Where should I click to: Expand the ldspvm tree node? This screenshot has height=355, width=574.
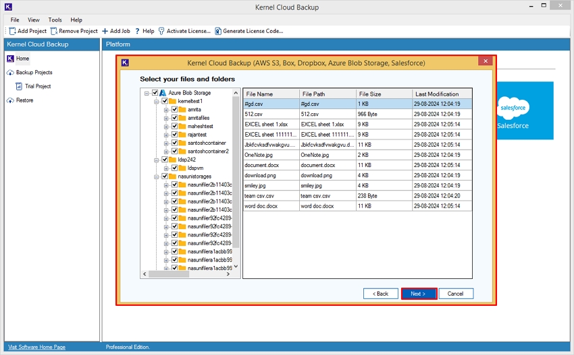tap(166, 168)
